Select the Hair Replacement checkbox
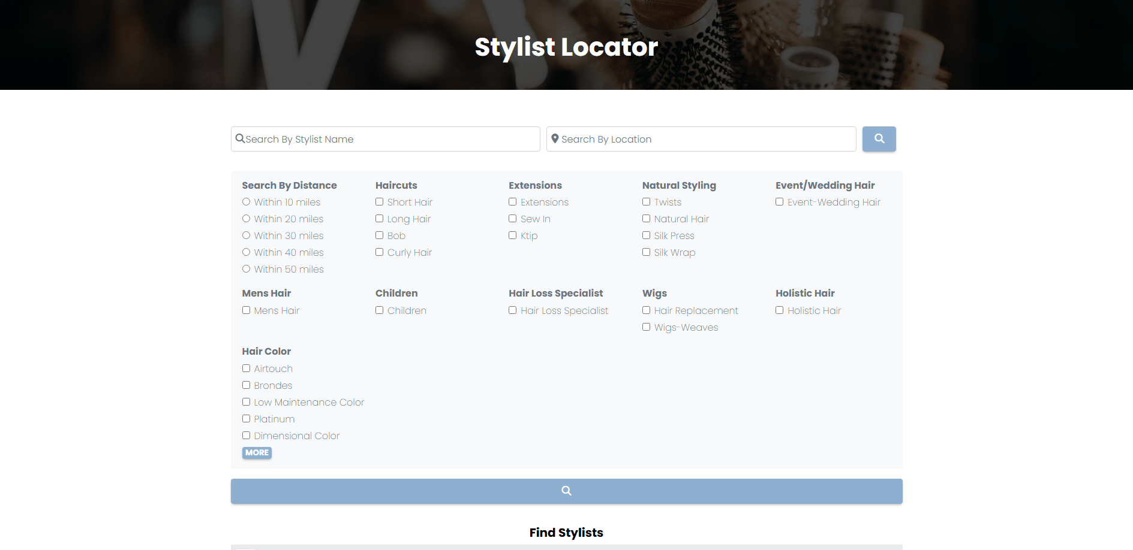The height and width of the screenshot is (550, 1133). pyautogui.click(x=646, y=310)
